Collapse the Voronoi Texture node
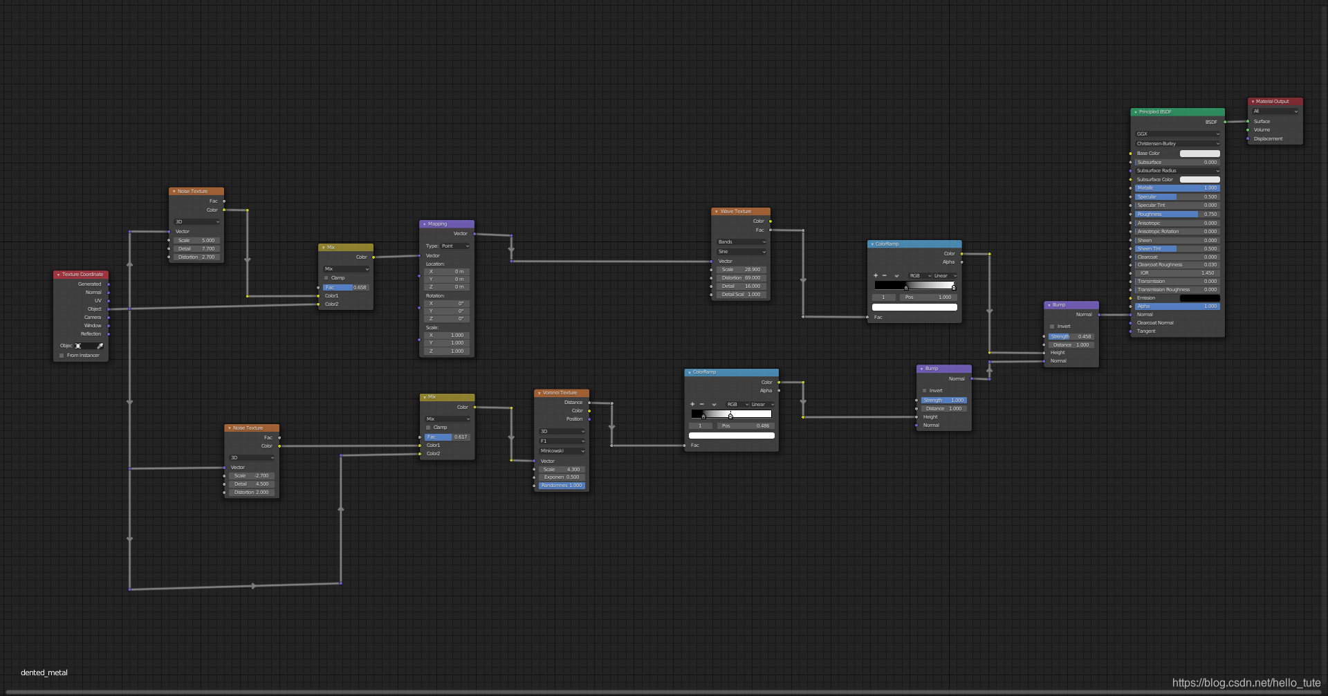 [x=539, y=393]
